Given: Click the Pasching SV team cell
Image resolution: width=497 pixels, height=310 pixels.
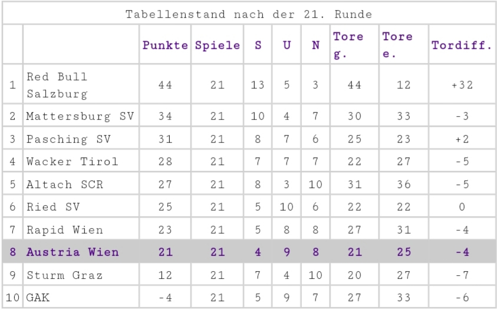Looking at the screenshot, I should pos(81,139).
